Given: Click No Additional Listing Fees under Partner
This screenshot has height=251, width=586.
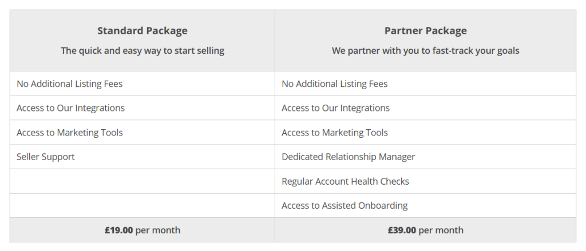Looking at the screenshot, I should point(334,83).
